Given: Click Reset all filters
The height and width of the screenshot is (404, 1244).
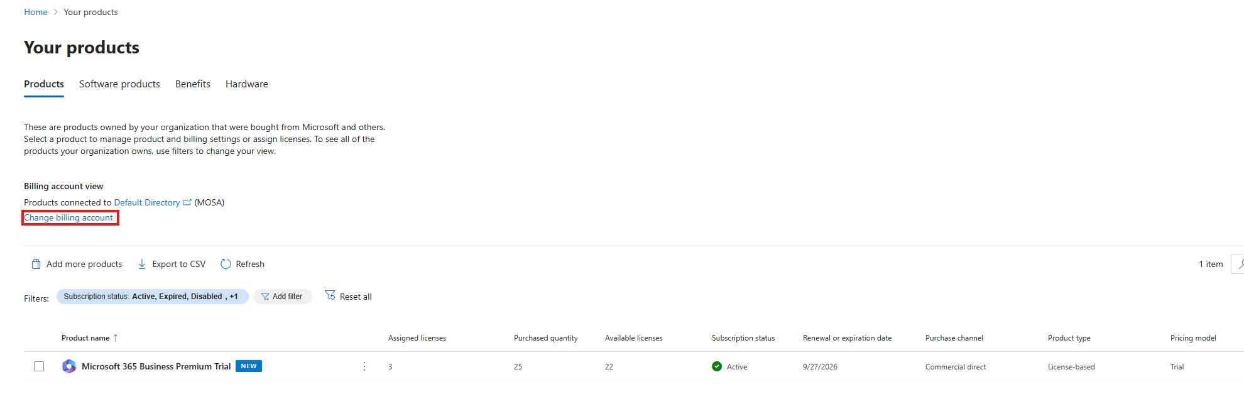Looking at the screenshot, I should pyautogui.click(x=348, y=296).
